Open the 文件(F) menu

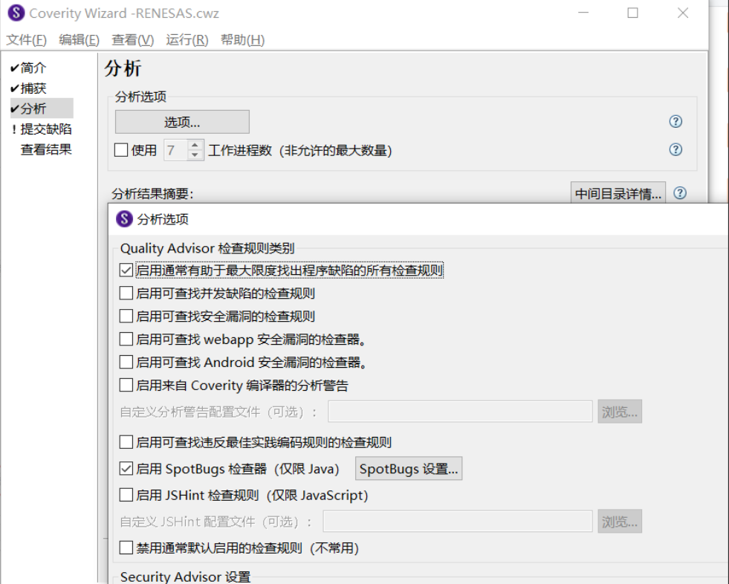pyautogui.click(x=27, y=40)
